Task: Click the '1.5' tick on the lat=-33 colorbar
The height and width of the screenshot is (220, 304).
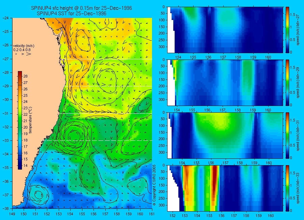Action: 293,173
